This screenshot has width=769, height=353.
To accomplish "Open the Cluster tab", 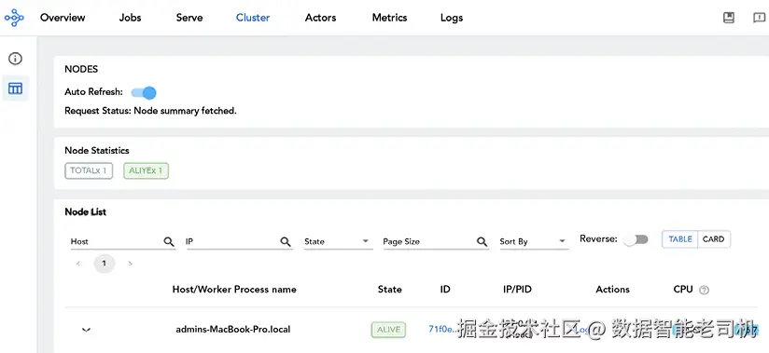I will coord(253,18).
